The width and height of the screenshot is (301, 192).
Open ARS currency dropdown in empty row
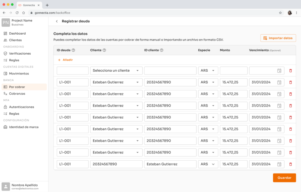(x=208, y=70)
